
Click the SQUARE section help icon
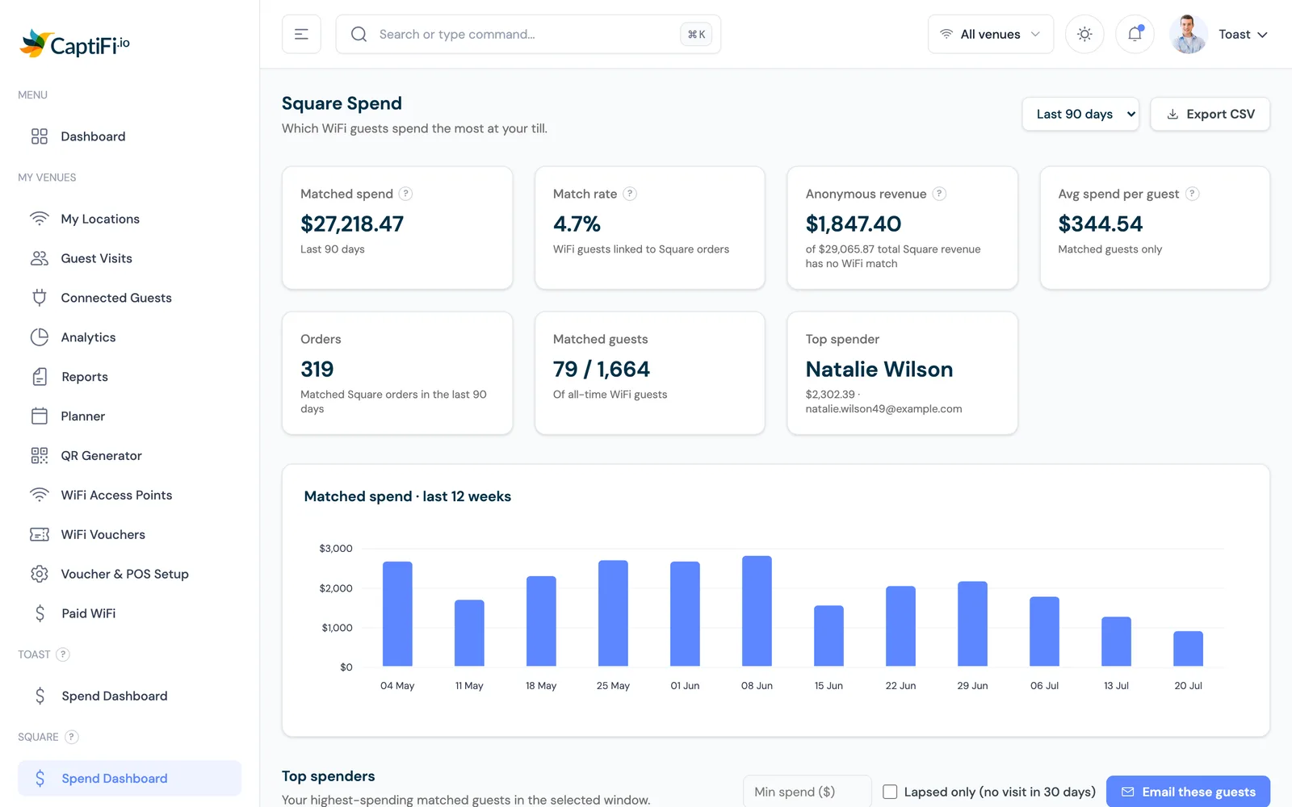72,737
